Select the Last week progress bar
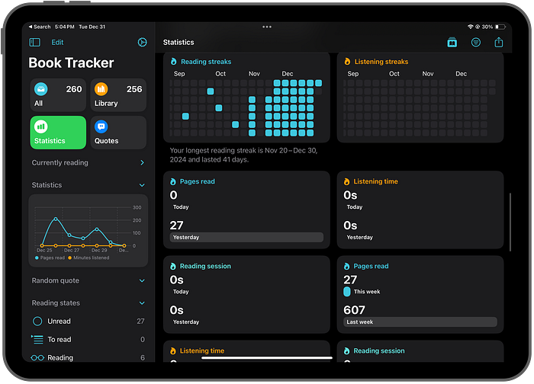 420,322
